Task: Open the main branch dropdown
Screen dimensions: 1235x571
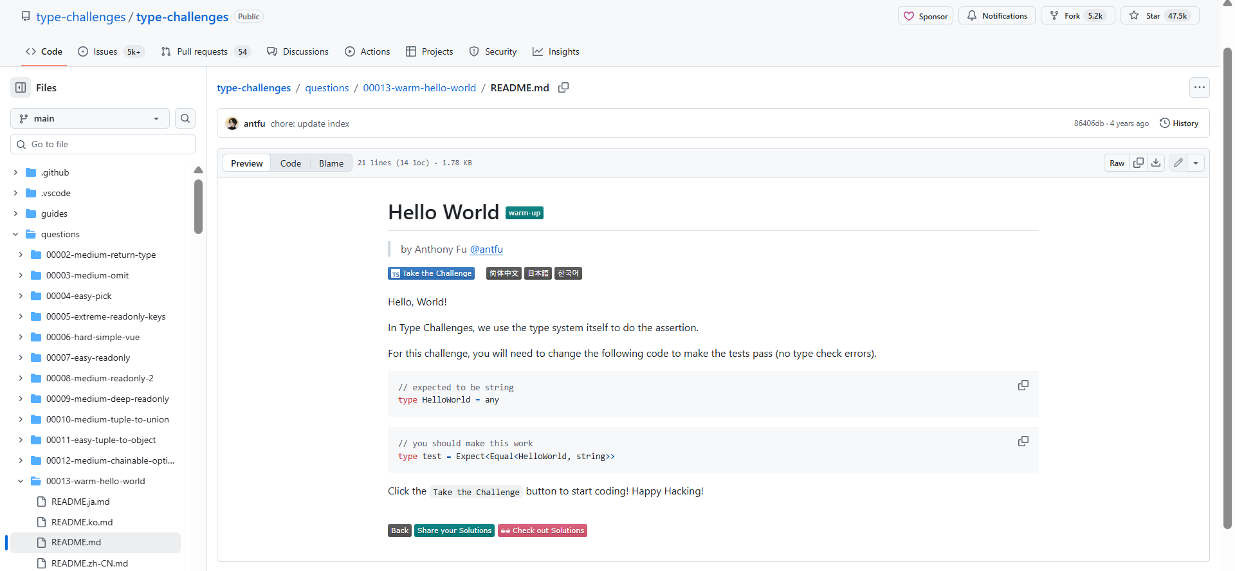Action: (x=90, y=118)
